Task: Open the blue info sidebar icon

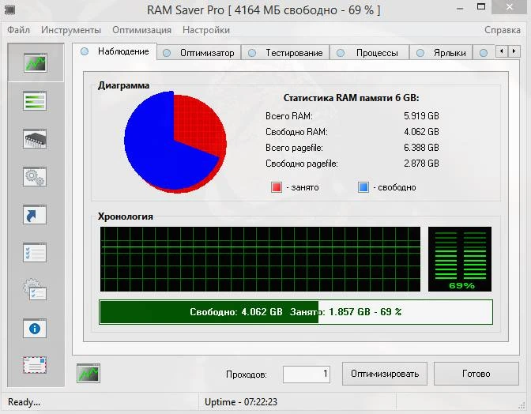Action: point(35,329)
